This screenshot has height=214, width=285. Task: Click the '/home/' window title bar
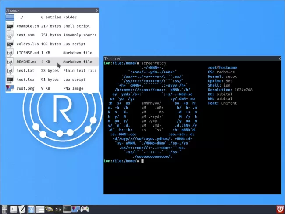52,11
